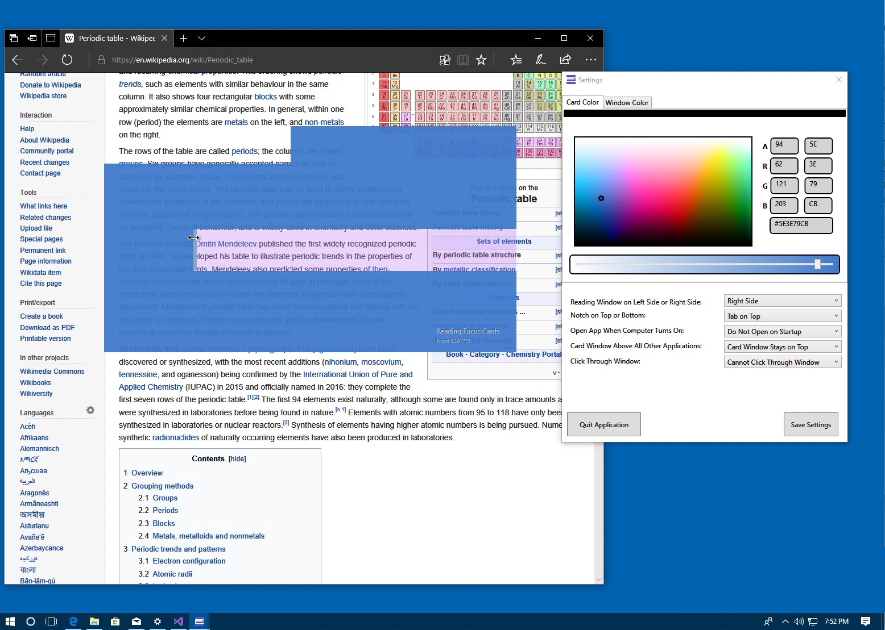
Task: Add this page to favorites
Action: (481, 60)
